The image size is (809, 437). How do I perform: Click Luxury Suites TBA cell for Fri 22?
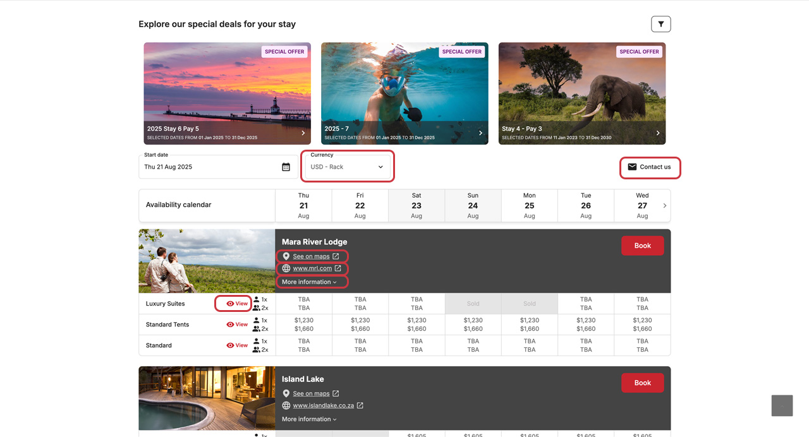360,304
